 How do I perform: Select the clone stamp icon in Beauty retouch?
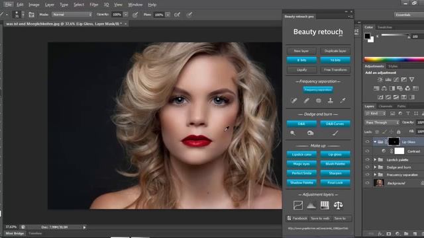pos(330,100)
